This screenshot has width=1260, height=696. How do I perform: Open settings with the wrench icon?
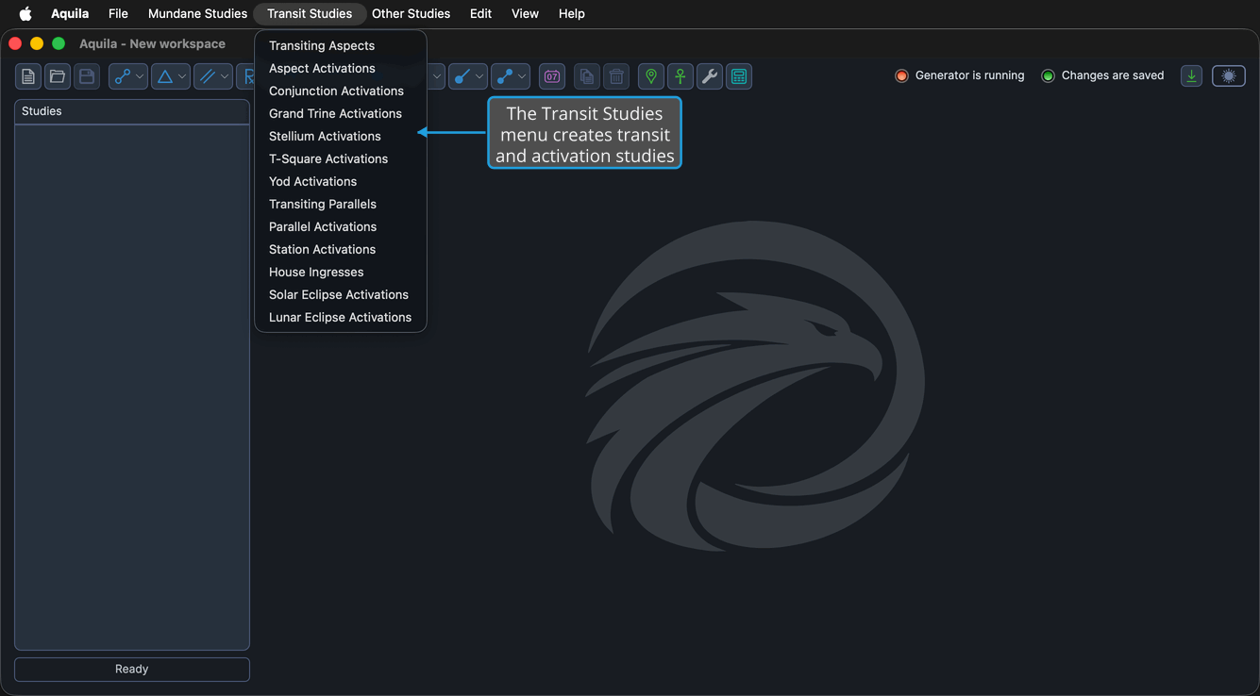(710, 76)
